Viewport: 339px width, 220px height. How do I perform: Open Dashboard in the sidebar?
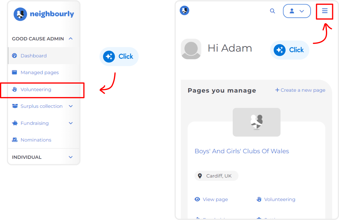pos(34,56)
